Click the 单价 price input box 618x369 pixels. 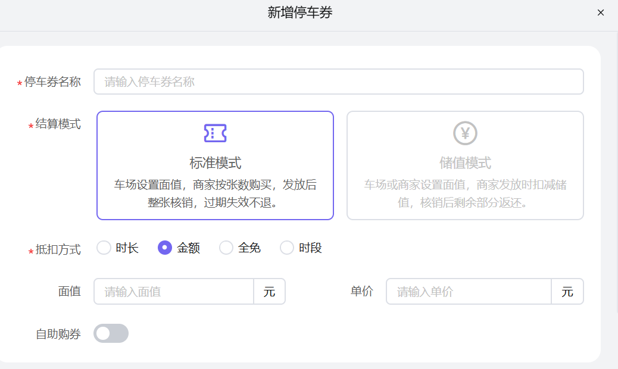[x=468, y=292]
